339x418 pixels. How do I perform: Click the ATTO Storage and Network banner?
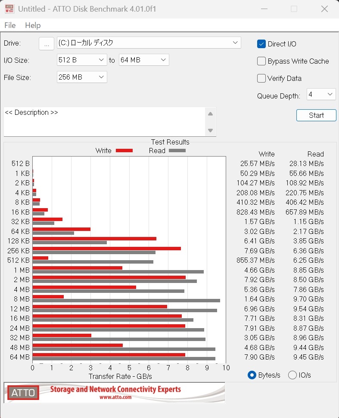(115, 392)
